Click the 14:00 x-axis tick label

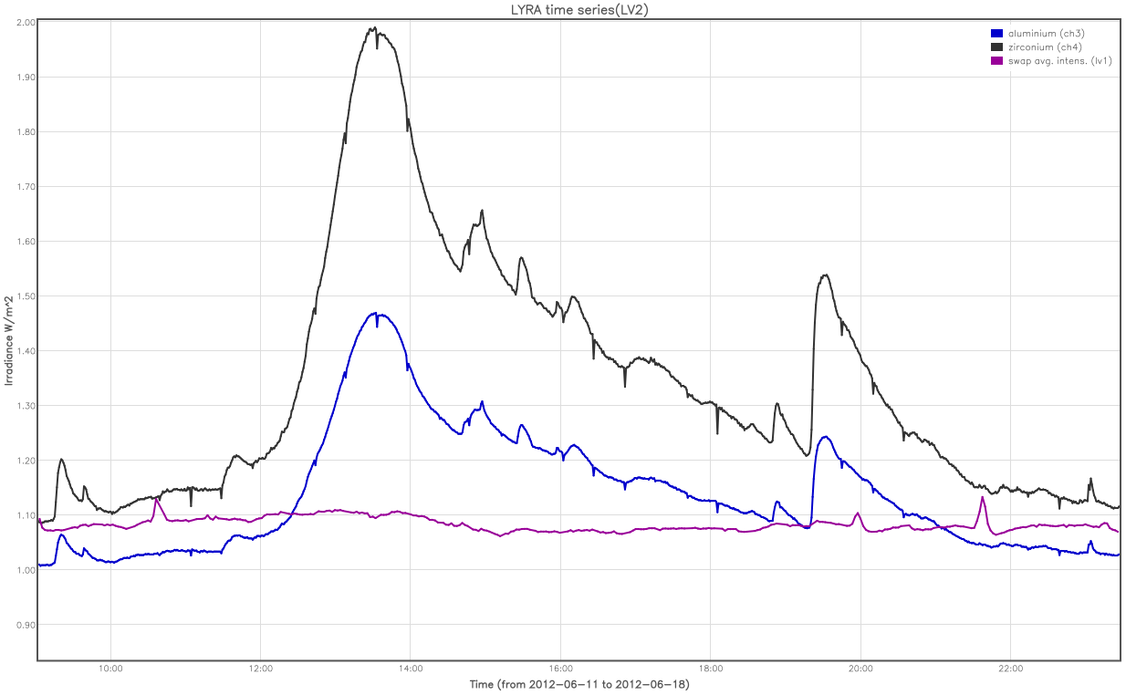pos(411,669)
